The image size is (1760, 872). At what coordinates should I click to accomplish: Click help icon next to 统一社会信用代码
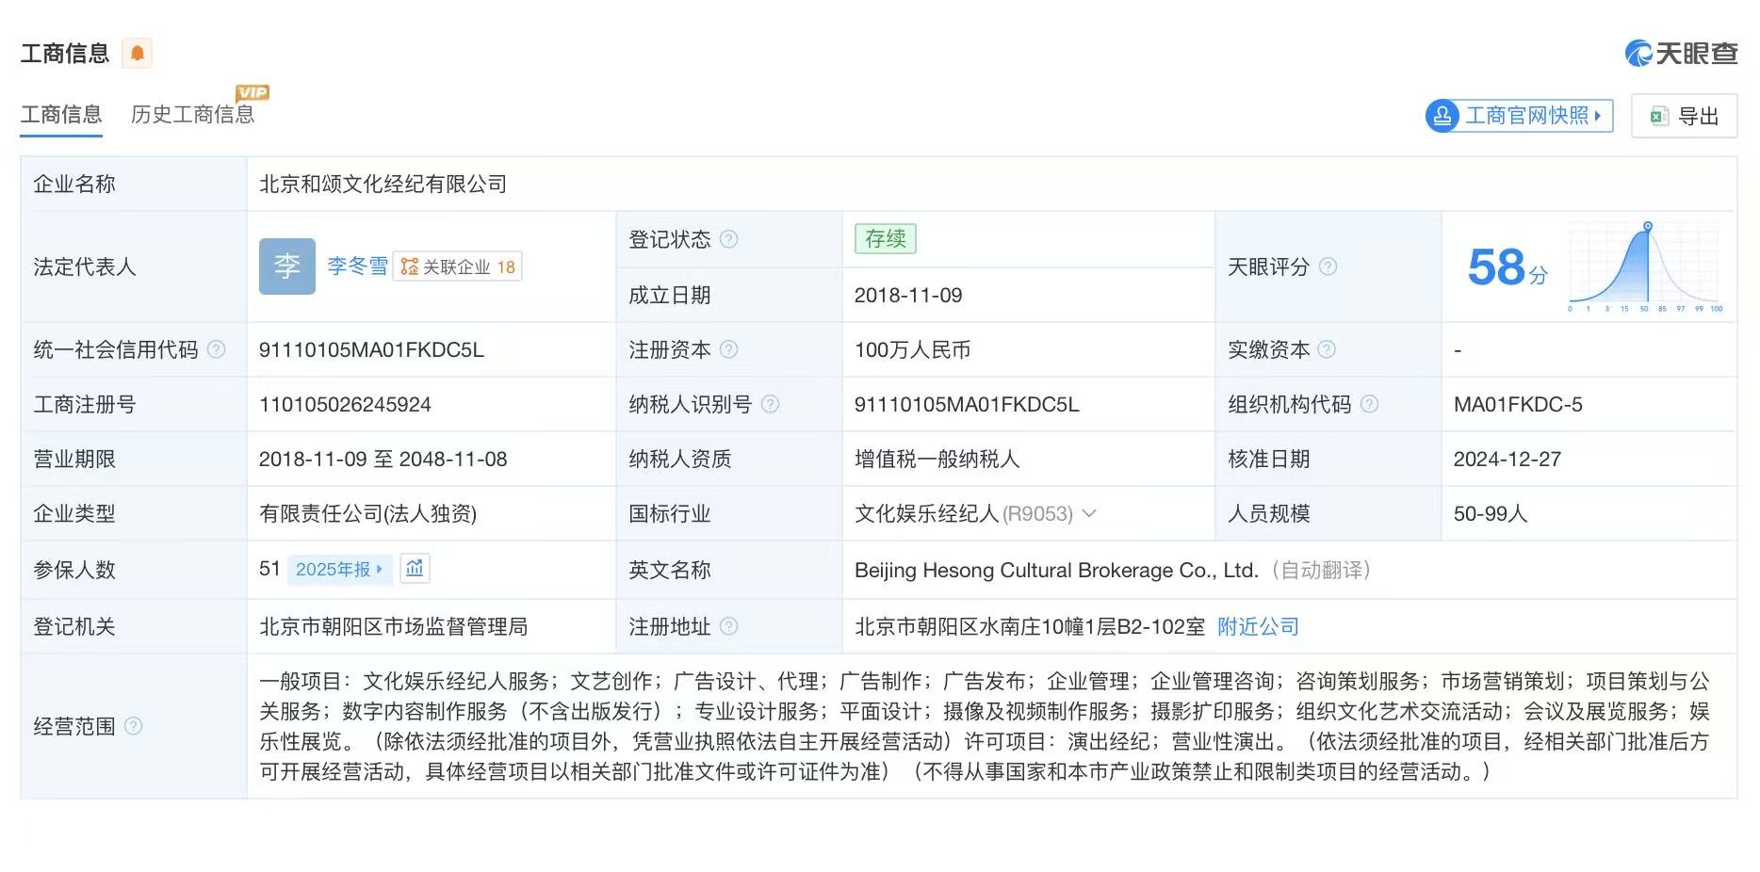tap(217, 349)
